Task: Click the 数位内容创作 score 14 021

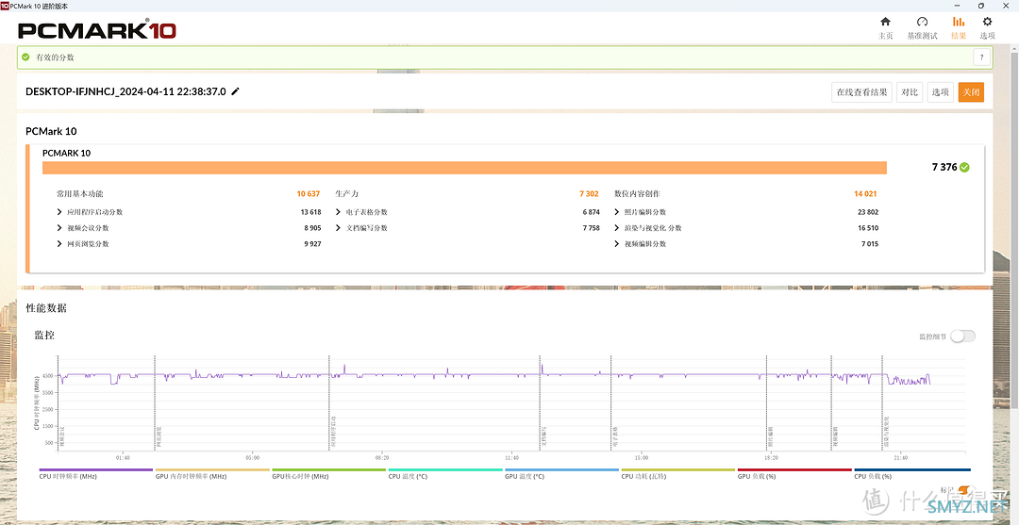Action: 866,193
